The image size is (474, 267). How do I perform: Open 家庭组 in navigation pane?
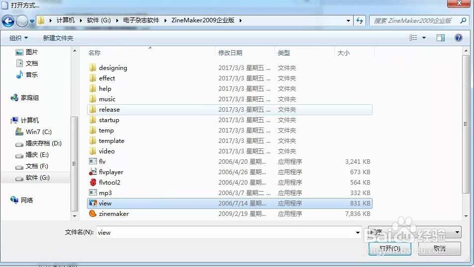click(x=24, y=98)
